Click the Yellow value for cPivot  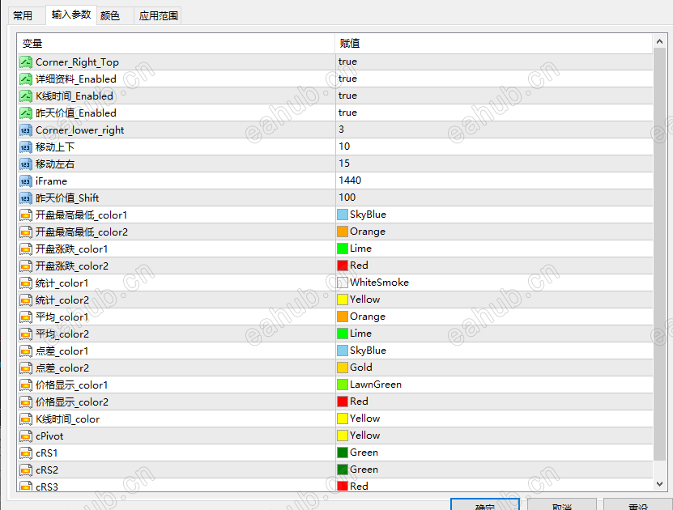(x=364, y=436)
